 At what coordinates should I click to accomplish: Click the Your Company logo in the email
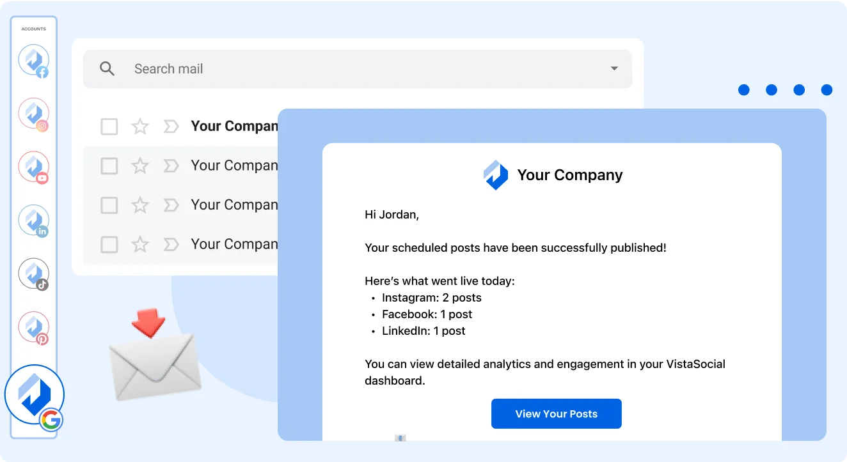click(495, 175)
